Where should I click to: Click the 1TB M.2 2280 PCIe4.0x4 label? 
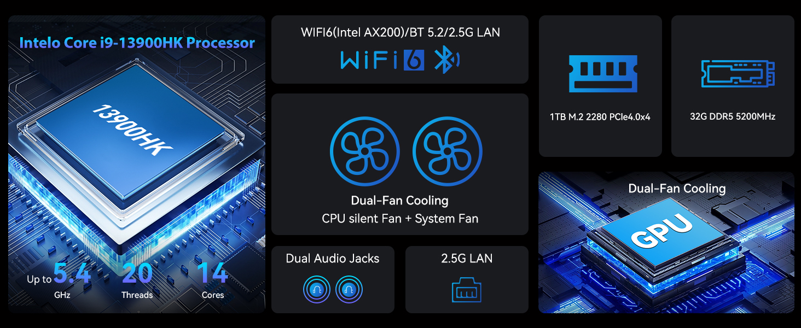coord(600,116)
